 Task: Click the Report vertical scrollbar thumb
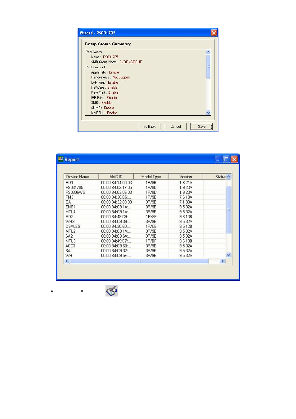click(229, 210)
